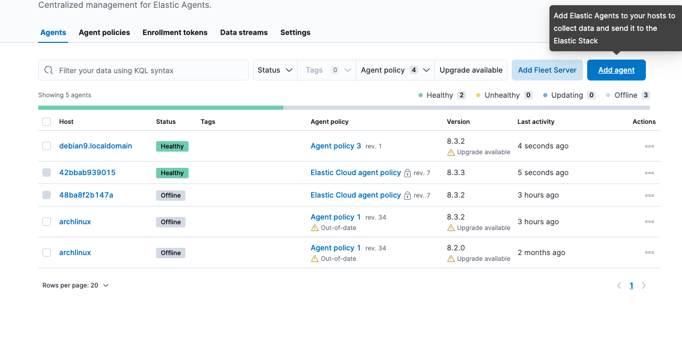Switch to the Agent policies tab
The image size is (682, 356).
pyautogui.click(x=104, y=32)
